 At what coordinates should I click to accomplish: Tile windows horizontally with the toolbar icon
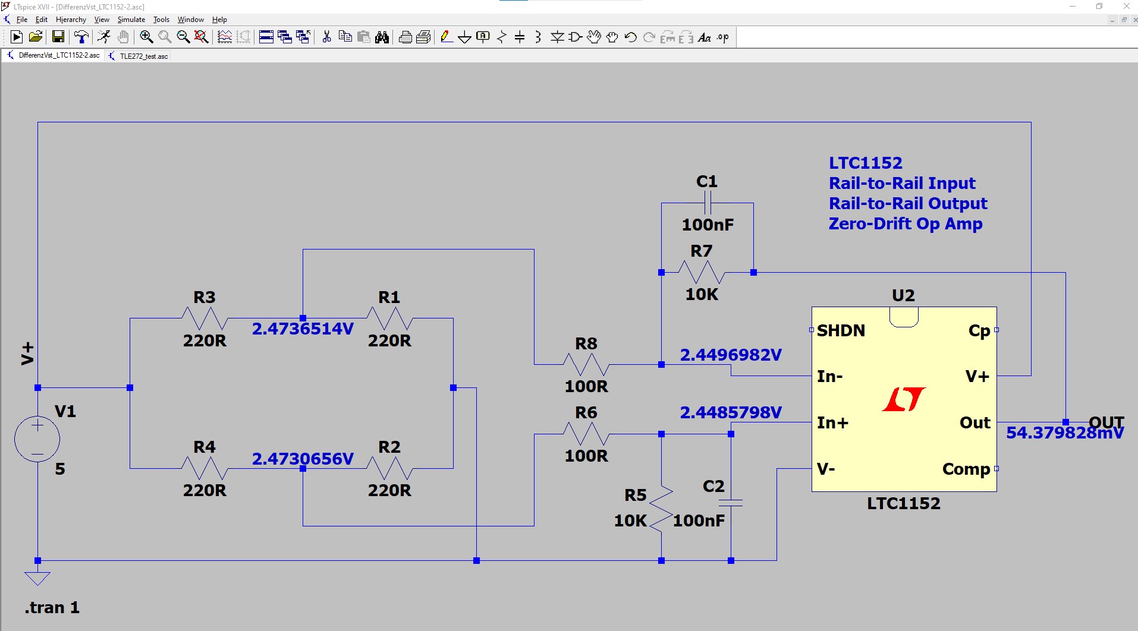(266, 37)
